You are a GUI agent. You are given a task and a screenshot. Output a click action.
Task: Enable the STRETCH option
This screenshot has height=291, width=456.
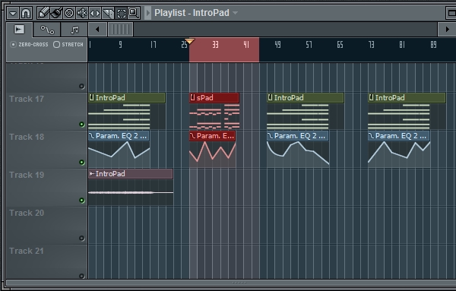(57, 45)
